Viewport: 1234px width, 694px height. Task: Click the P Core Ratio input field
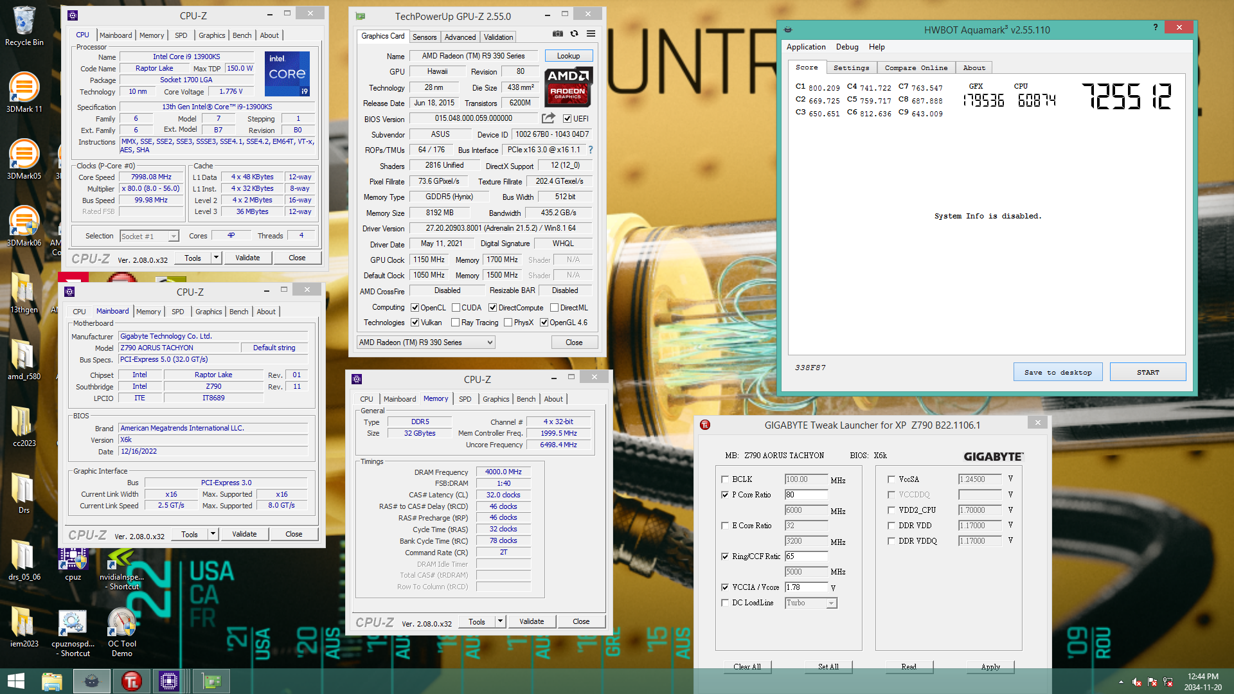pos(806,495)
